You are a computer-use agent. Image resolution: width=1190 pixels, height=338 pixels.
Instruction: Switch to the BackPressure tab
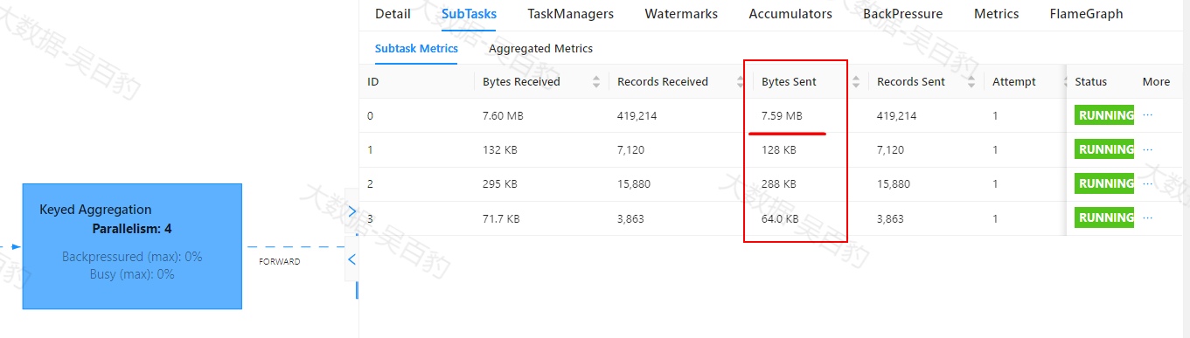tap(903, 14)
